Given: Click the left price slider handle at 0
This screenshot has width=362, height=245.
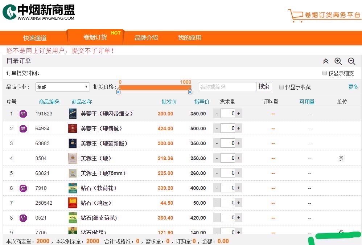Looking at the screenshot, I should (118, 91).
